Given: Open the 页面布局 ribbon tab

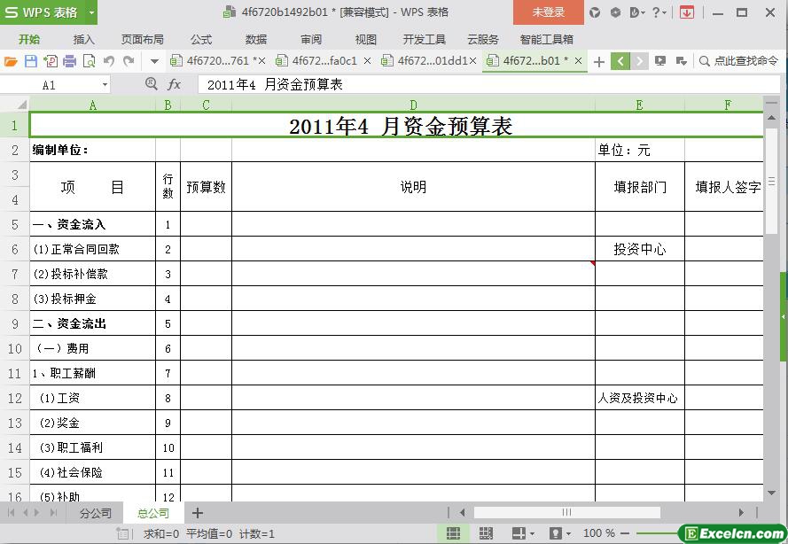Looking at the screenshot, I should tap(142, 39).
